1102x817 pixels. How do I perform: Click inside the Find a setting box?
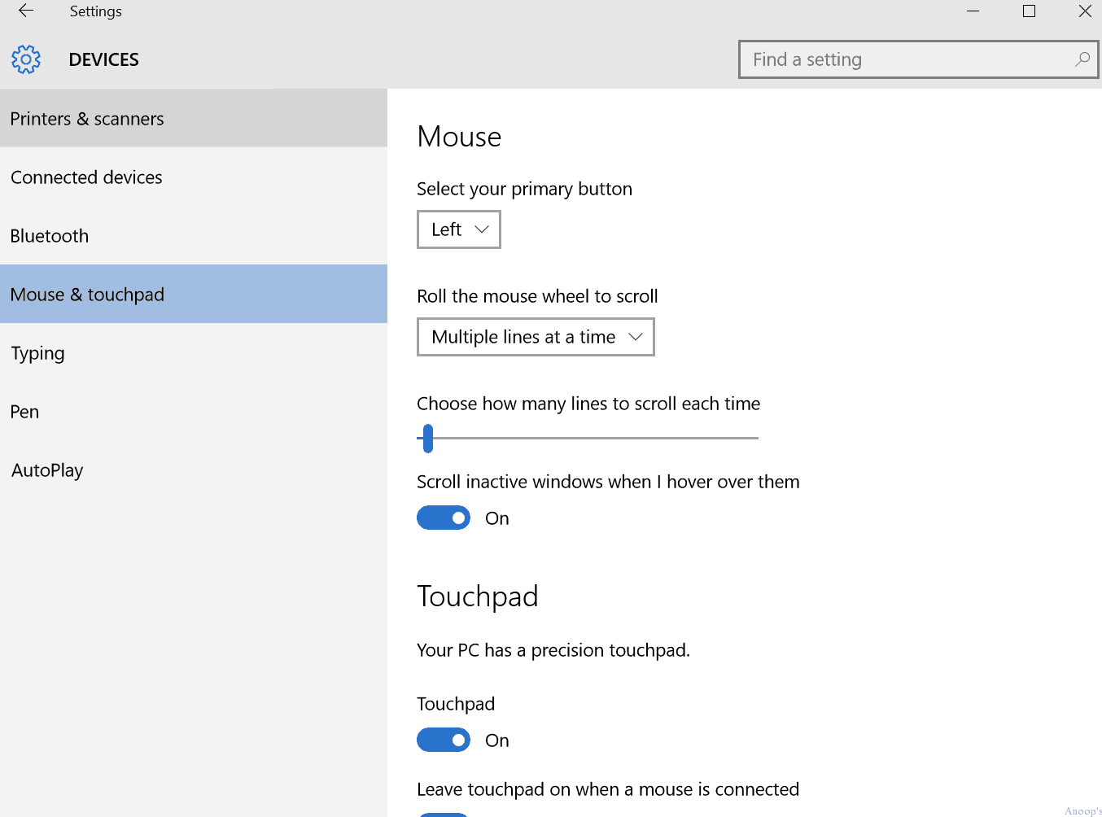coord(918,59)
